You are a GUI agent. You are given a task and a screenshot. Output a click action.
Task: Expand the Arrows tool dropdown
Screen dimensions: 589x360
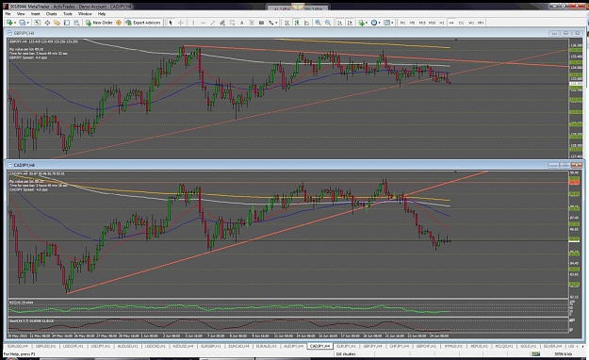click(276, 23)
